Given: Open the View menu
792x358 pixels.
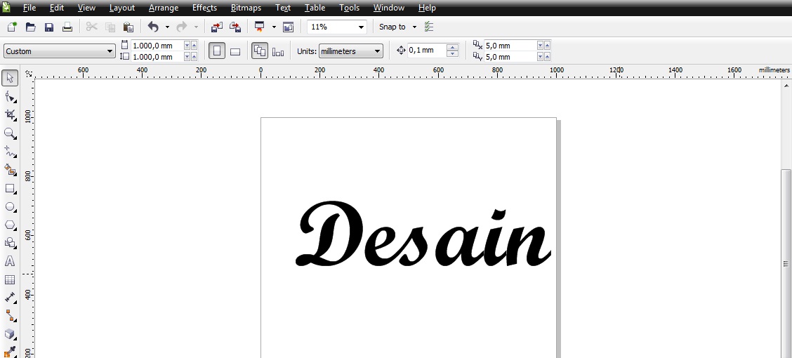Looking at the screenshot, I should coord(87,8).
